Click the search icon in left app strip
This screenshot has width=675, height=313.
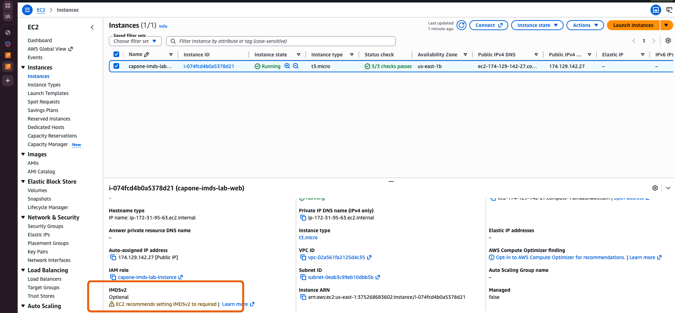(x=8, y=16)
